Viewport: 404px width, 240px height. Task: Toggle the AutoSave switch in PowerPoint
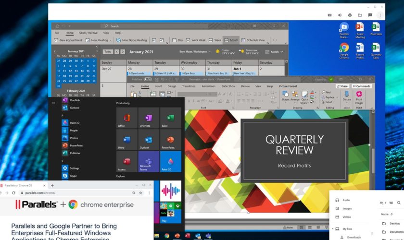[x=148, y=79]
